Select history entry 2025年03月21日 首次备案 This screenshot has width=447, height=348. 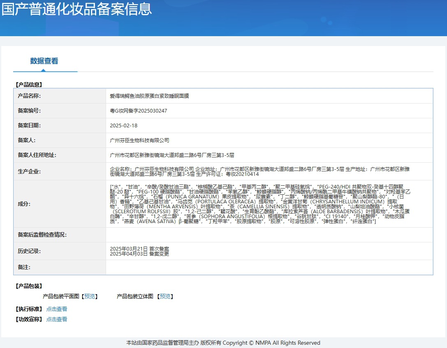[x=139, y=249]
